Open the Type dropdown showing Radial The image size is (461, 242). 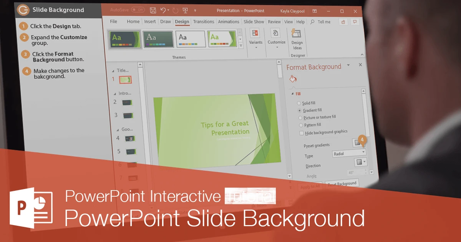pyautogui.click(x=349, y=153)
